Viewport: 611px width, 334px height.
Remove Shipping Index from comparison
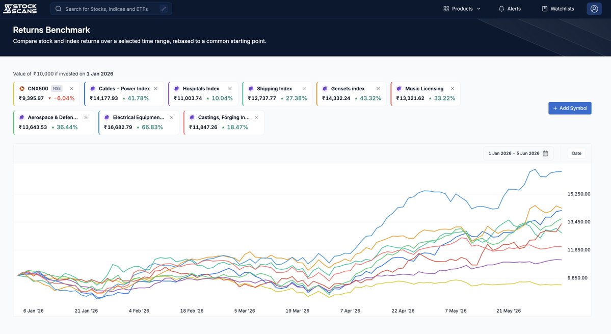pos(304,88)
